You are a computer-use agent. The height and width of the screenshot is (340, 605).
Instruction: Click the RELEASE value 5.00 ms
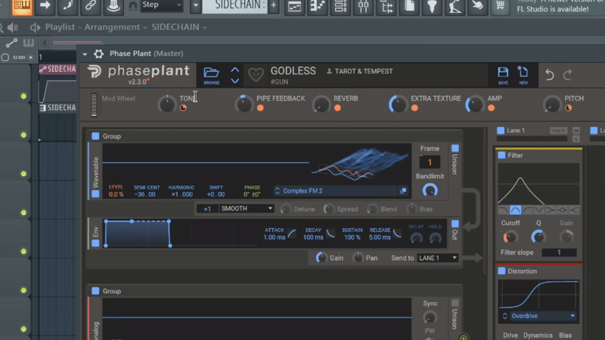pyautogui.click(x=380, y=237)
